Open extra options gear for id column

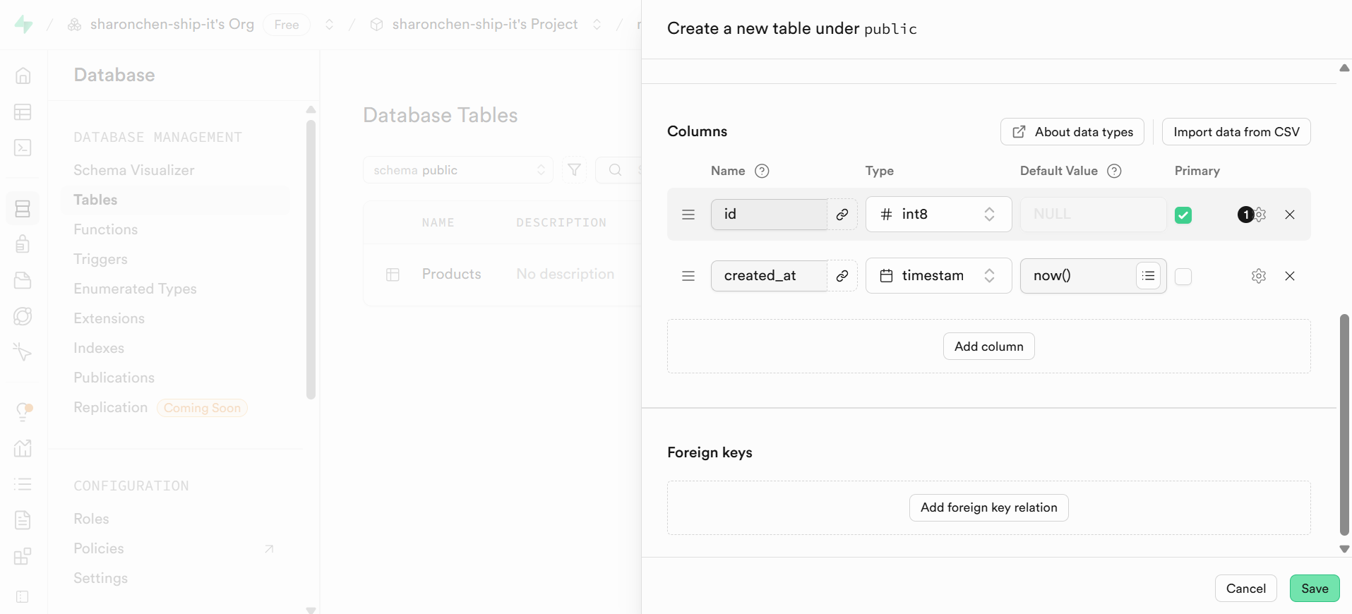(1260, 215)
